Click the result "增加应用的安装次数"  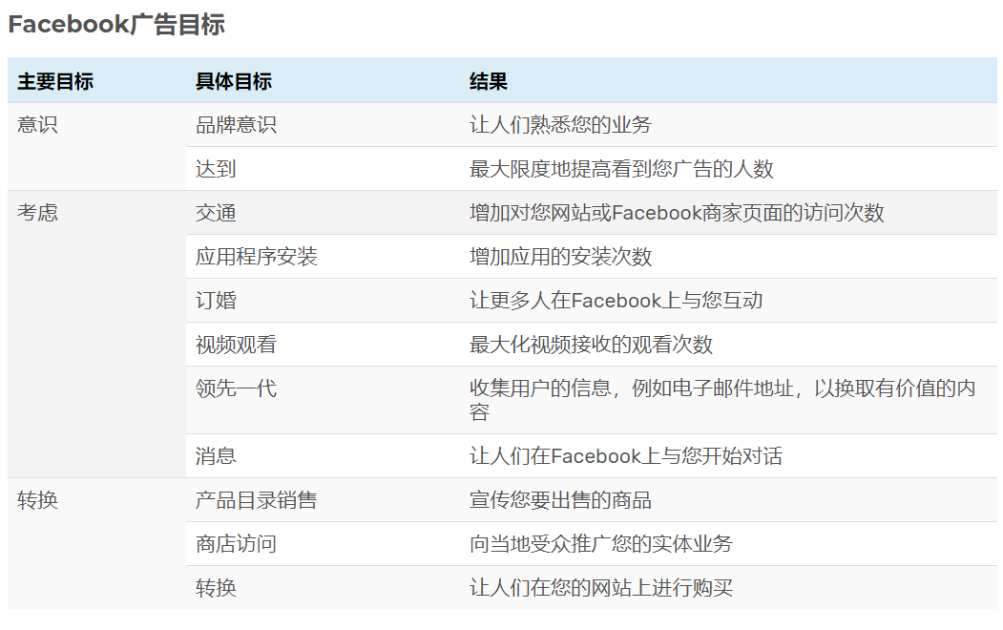pyautogui.click(x=560, y=257)
